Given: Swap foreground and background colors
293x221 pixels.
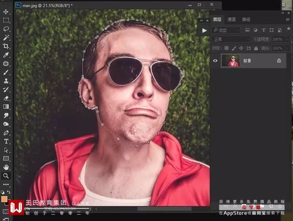Looking at the screenshot, I should (x=9, y=192).
